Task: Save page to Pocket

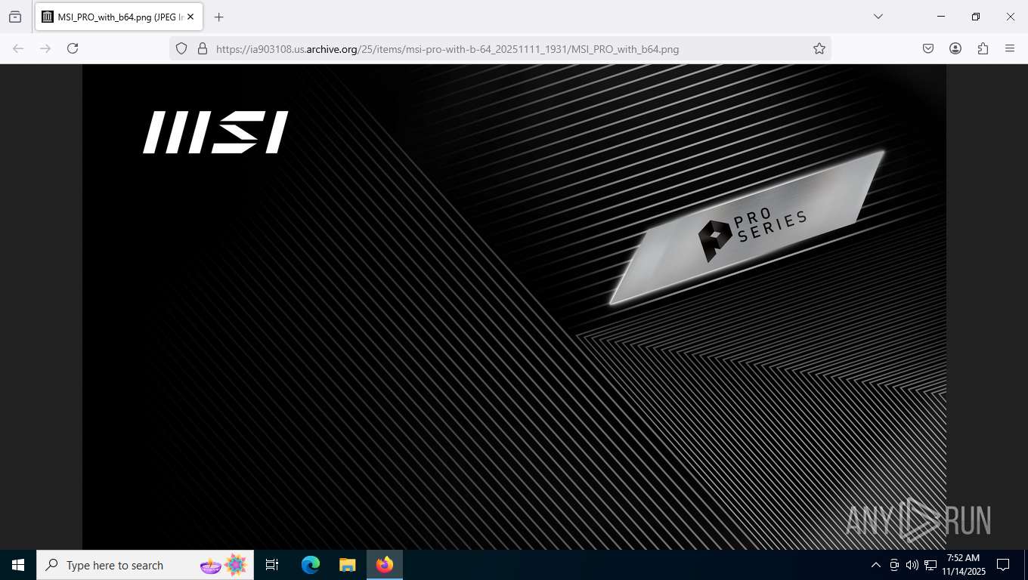Action: (928, 48)
